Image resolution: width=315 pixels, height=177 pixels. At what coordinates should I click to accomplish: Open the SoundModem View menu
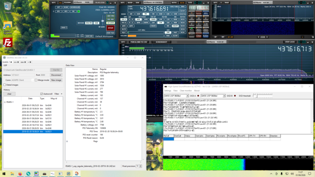[176, 91]
